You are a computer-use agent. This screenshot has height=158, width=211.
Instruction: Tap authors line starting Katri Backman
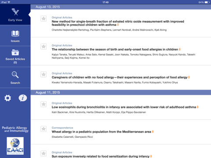(99, 112)
